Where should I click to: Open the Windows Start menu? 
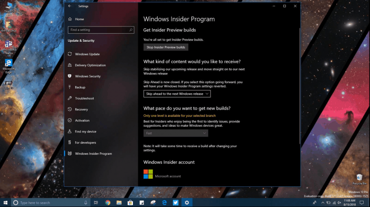[x=5, y=203]
